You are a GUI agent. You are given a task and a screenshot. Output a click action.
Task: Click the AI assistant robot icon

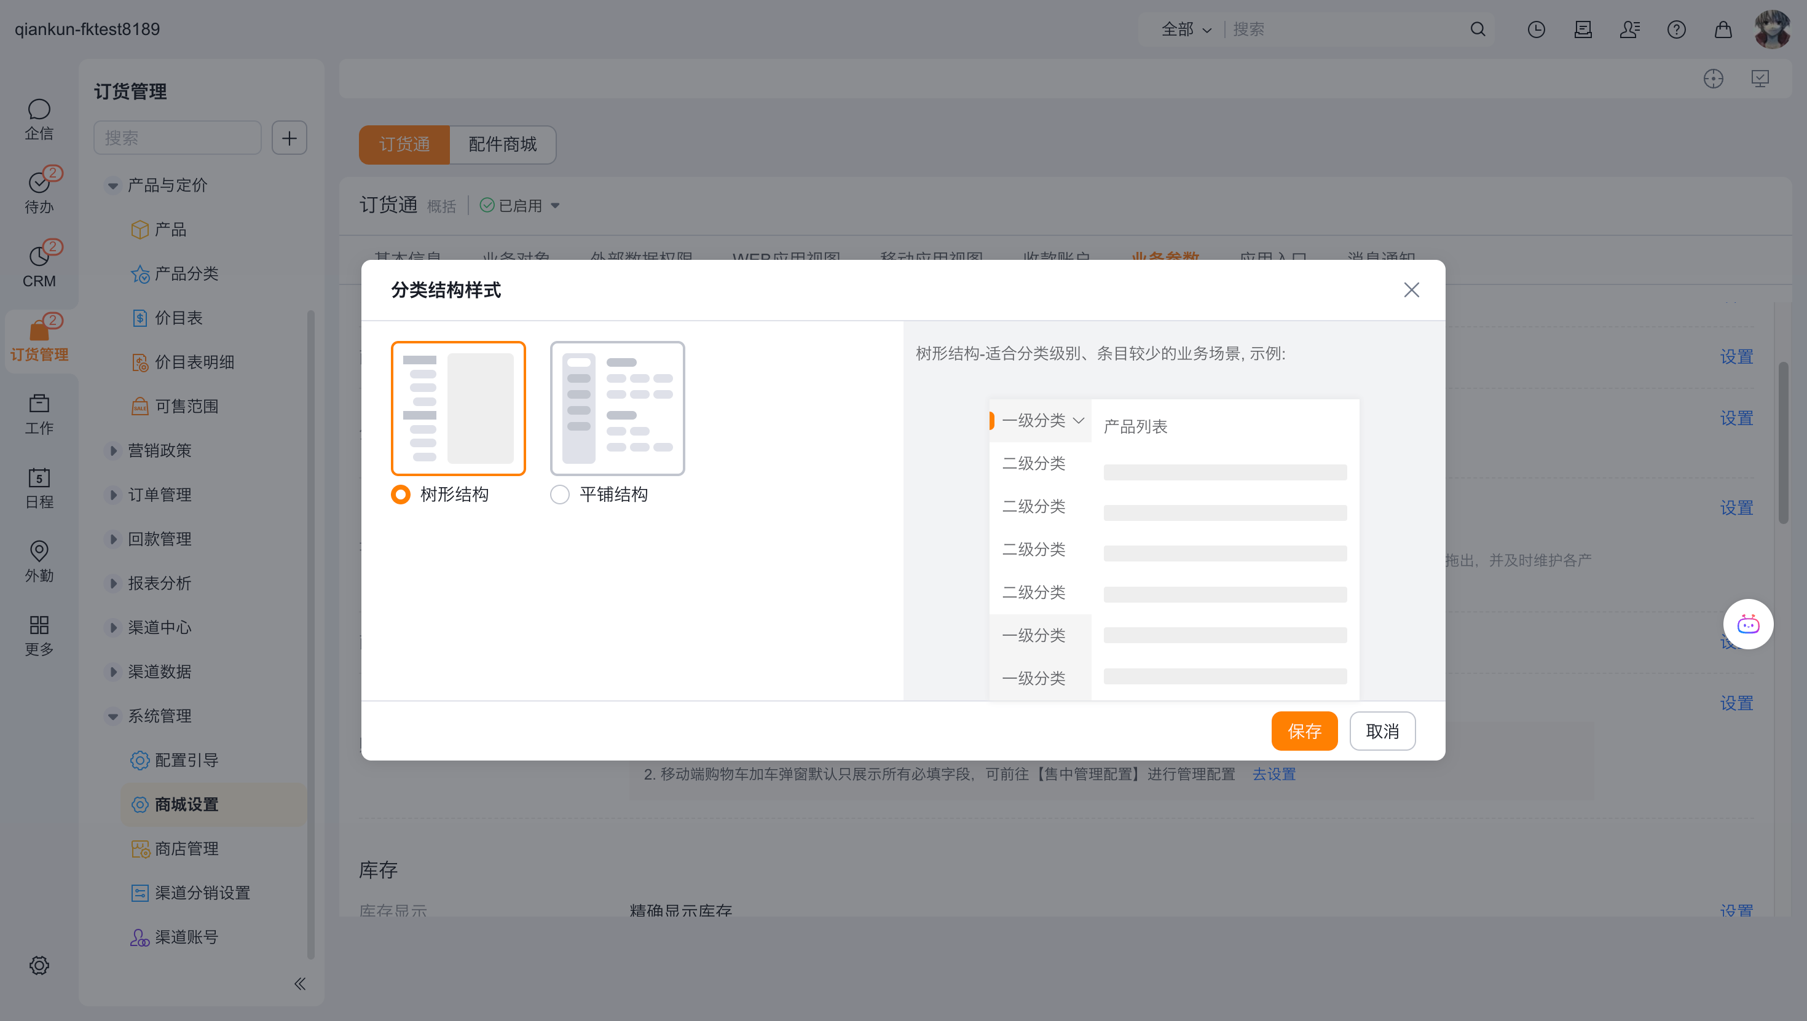pos(1747,624)
